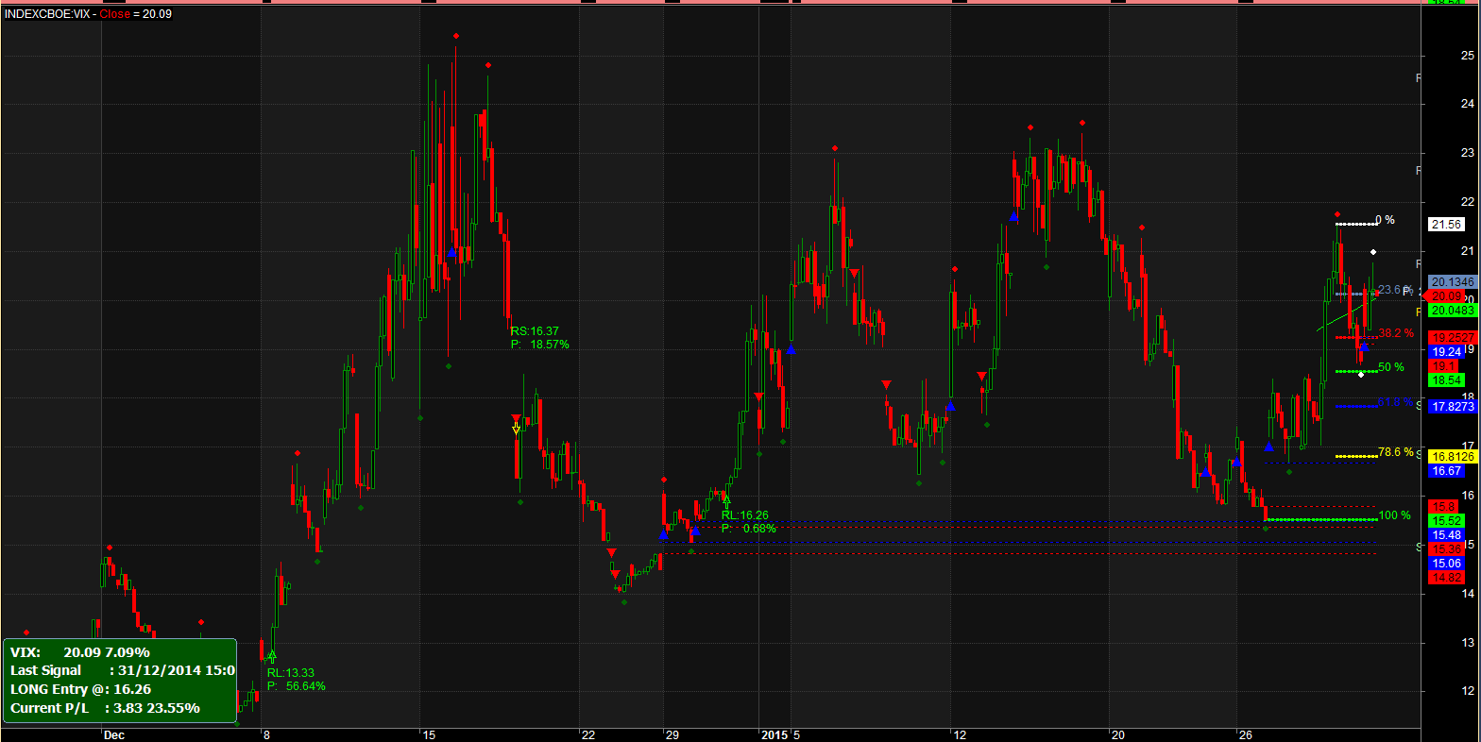Click the 2015 date axis label

(x=775, y=734)
